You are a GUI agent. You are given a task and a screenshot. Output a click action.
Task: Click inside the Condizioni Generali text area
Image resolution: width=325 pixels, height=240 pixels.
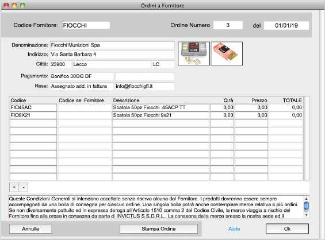pyautogui.click(x=155, y=207)
